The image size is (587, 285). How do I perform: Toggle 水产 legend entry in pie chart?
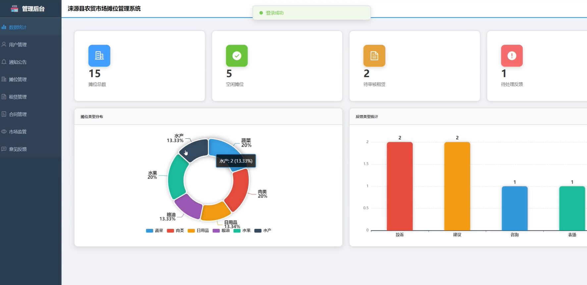coord(263,230)
